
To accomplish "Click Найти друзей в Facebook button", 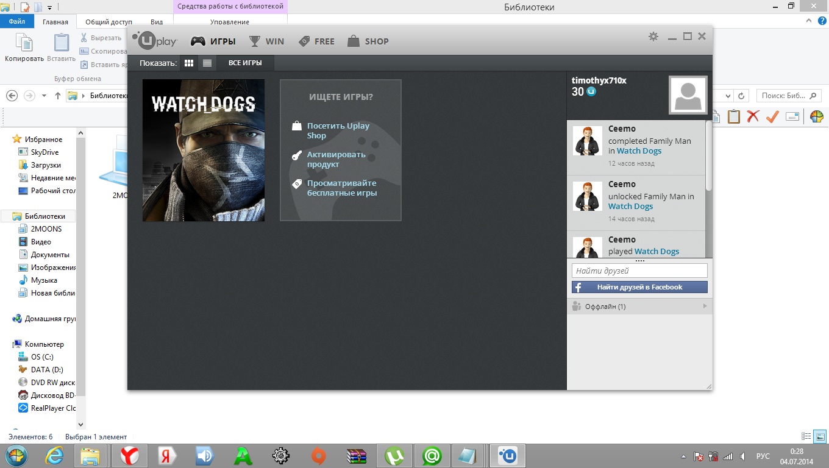I will click(639, 287).
